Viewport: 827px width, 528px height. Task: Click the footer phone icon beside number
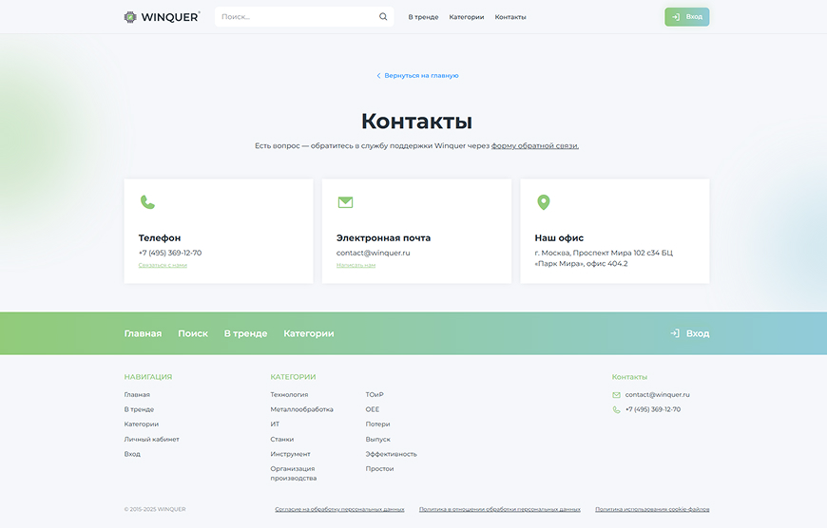coord(616,410)
